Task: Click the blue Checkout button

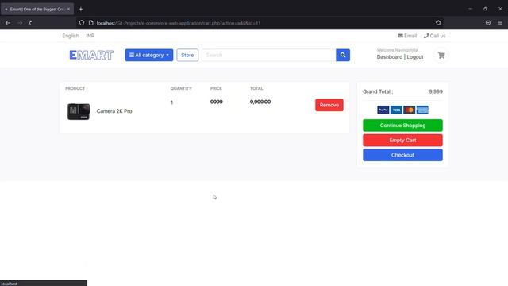Action: click(402, 155)
